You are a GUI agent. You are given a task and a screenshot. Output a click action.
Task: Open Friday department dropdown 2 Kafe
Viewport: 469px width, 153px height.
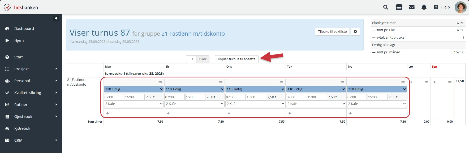[x=377, y=104]
